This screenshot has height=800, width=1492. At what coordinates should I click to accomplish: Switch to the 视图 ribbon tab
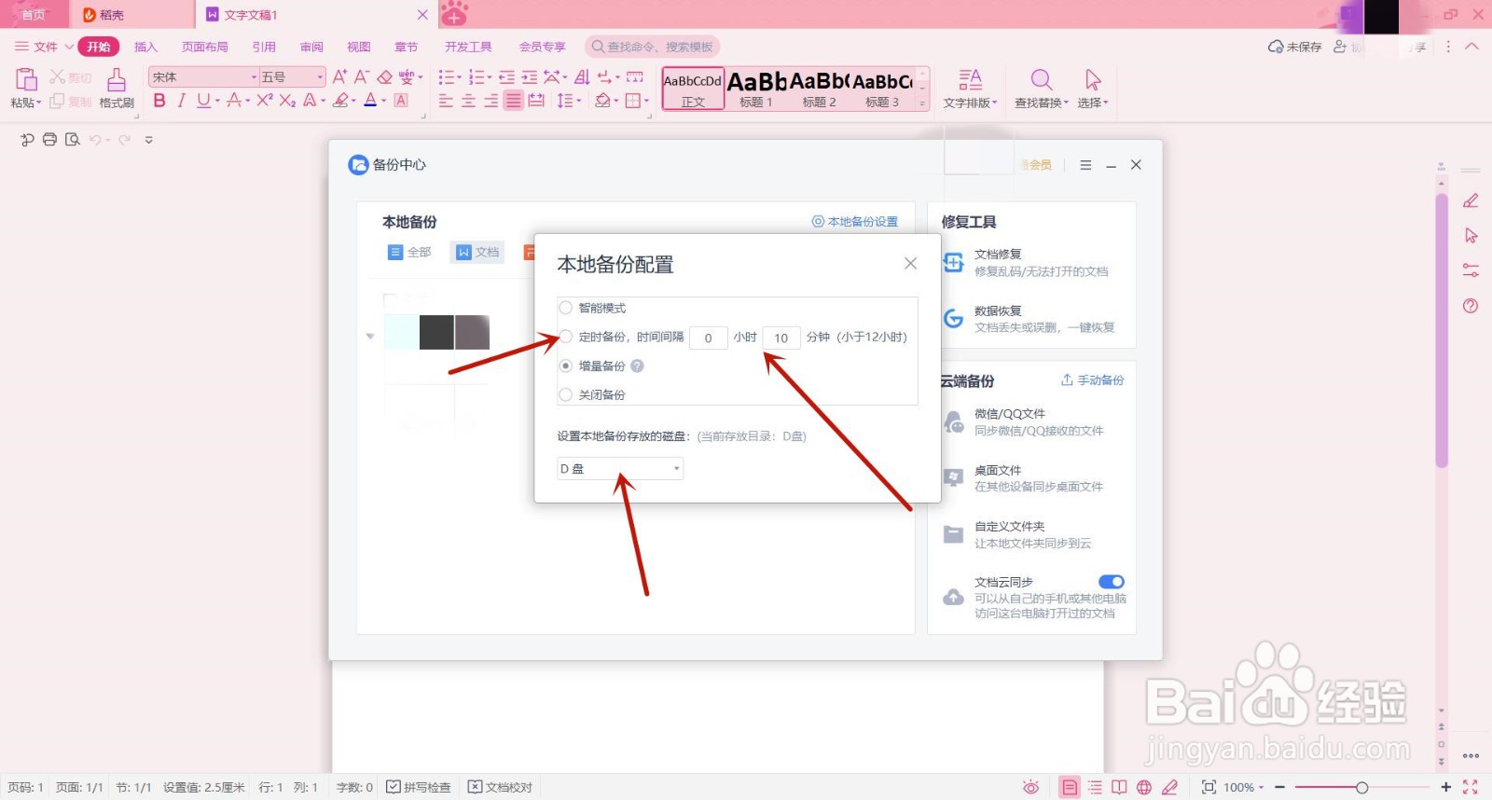click(x=359, y=47)
